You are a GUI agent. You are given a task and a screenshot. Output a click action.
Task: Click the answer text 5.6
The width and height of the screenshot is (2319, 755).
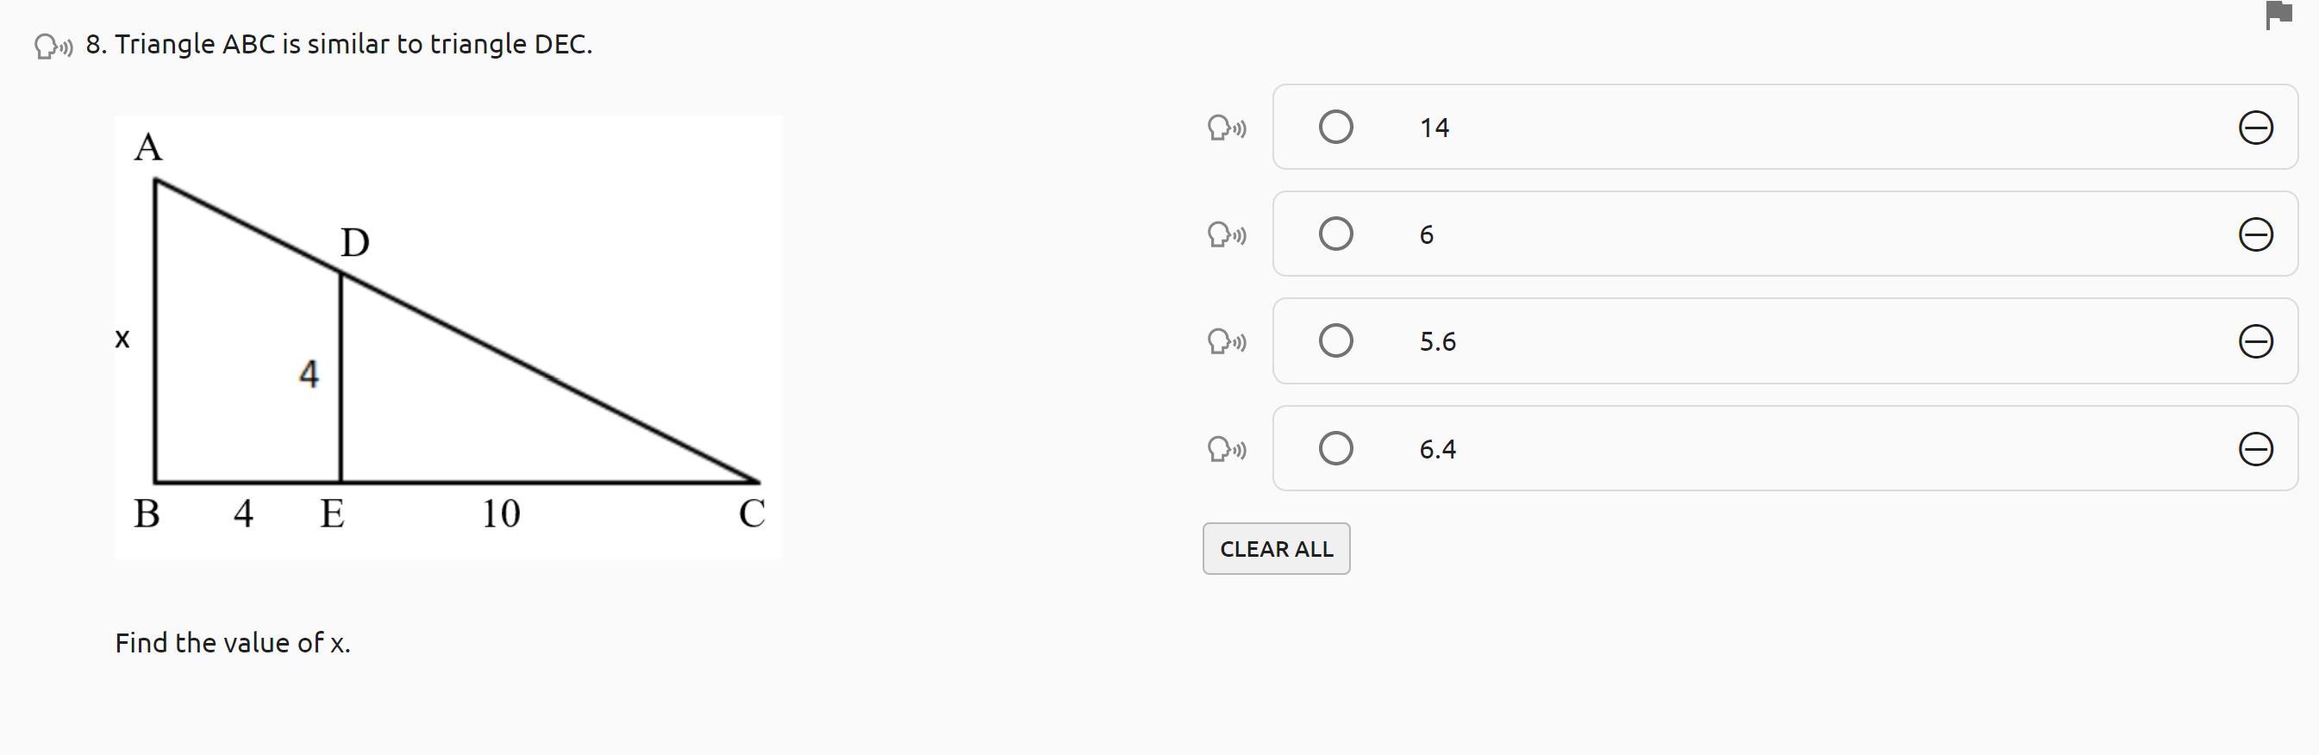pos(1438,342)
